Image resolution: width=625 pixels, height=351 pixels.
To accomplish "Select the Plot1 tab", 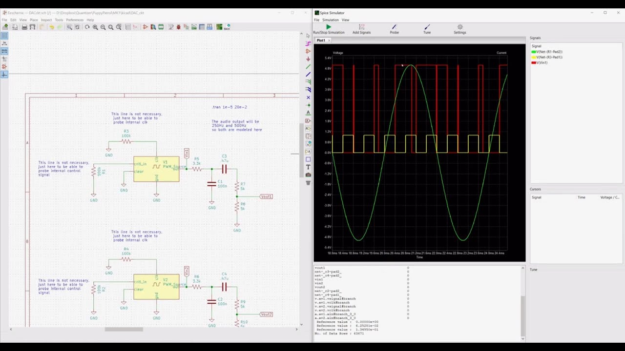I will [320, 40].
